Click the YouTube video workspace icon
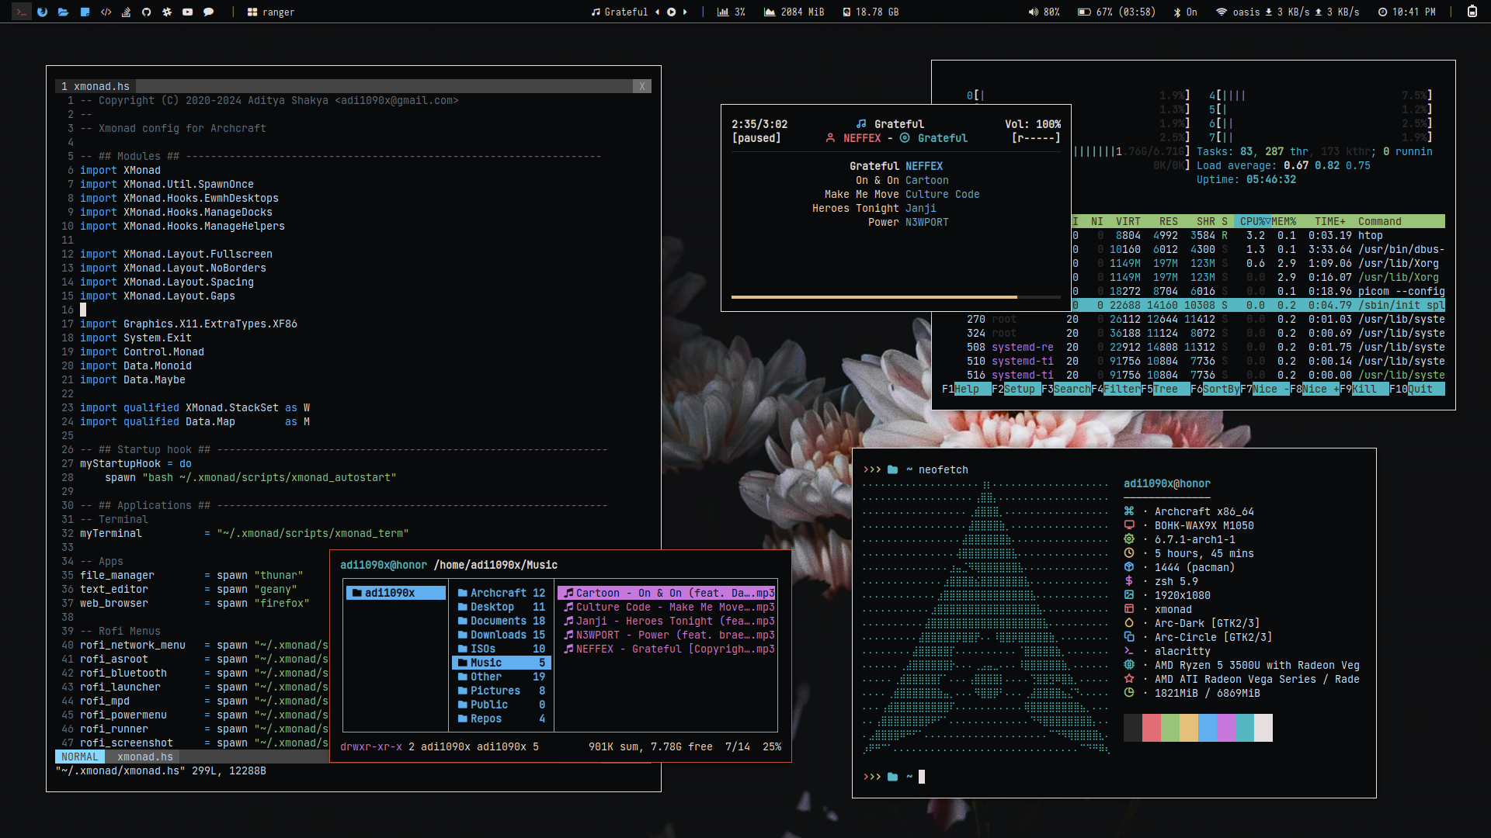 187,12
